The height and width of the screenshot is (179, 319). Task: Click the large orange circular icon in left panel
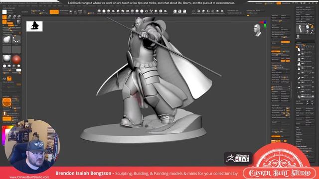pos(6,102)
